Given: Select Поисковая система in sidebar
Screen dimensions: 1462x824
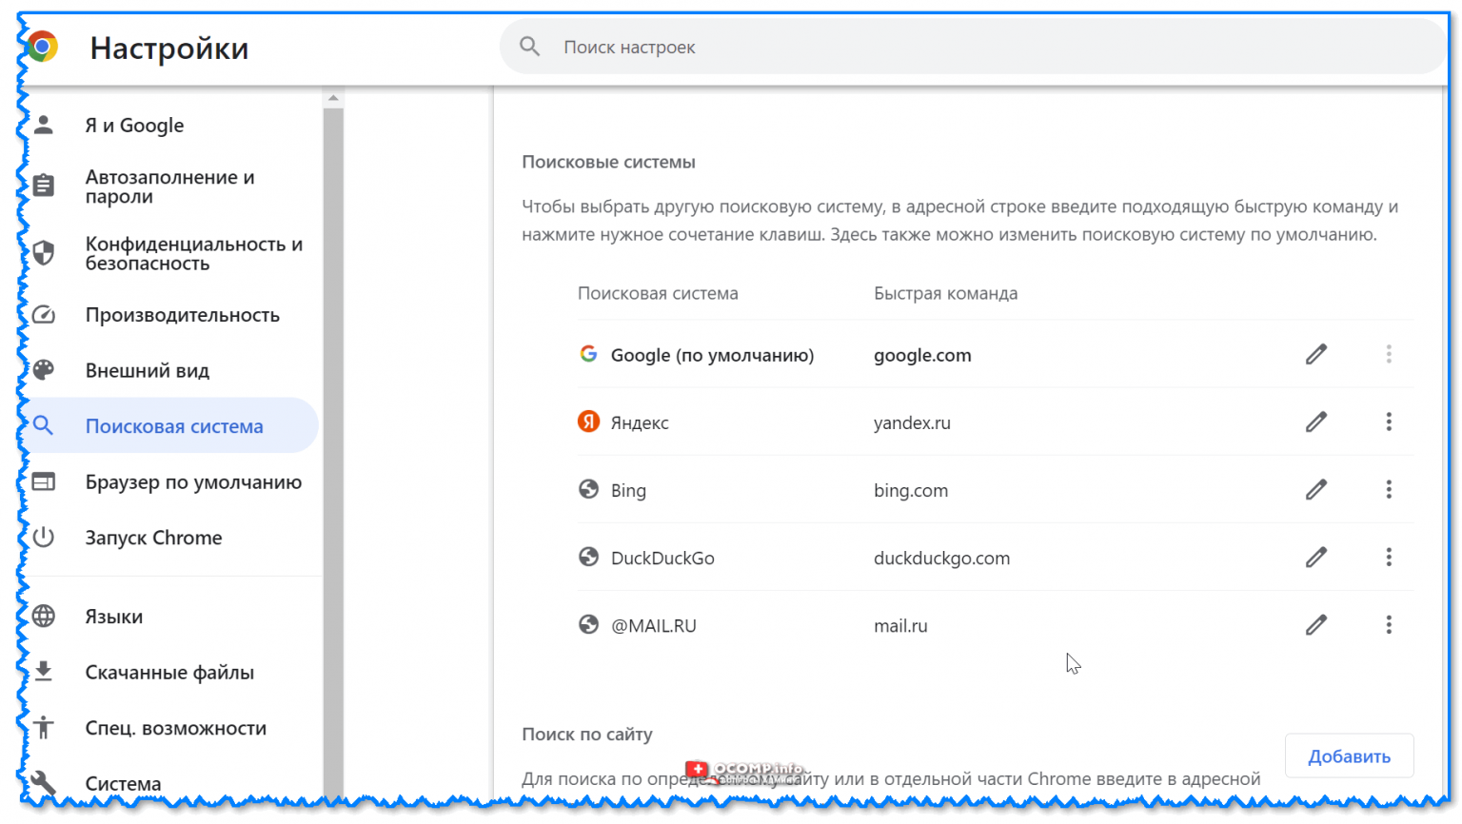Looking at the screenshot, I should click(x=169, y=425).
